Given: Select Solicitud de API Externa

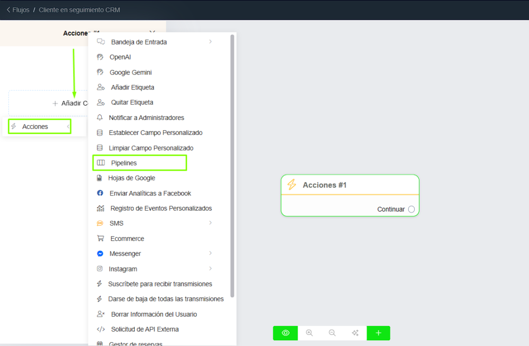Looking at the screenshot, I should click(144, 329).
